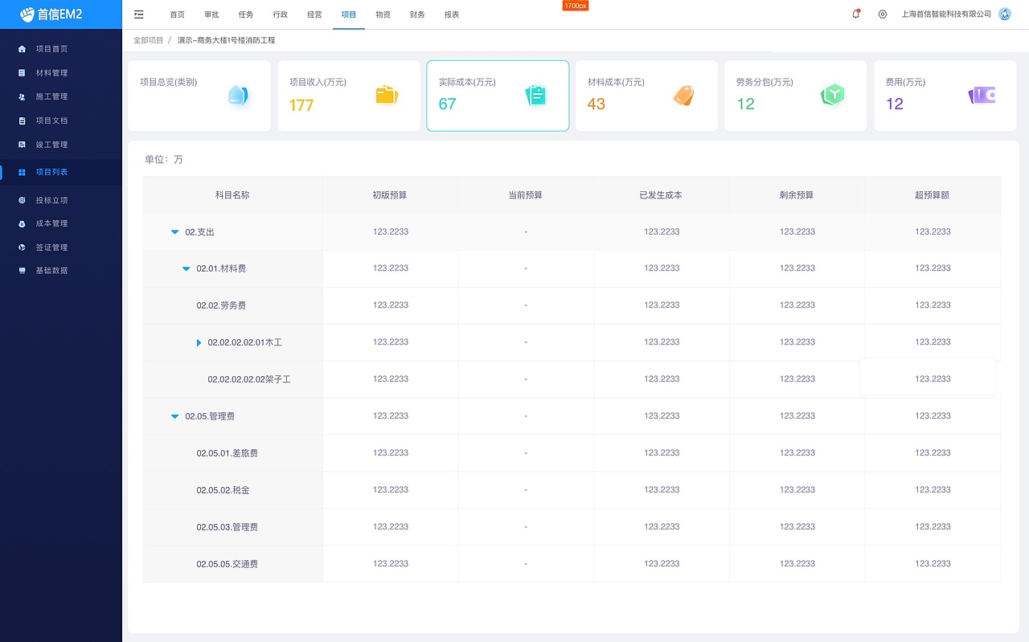This screenshot has height=642, width=1029.
Task: Click the 项目总览 card blue icon
Action: coord(237,95)
